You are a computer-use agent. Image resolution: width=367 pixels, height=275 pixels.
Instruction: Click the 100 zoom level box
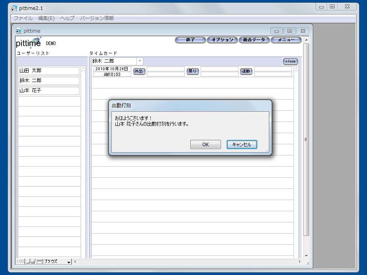tap(20, 261)
